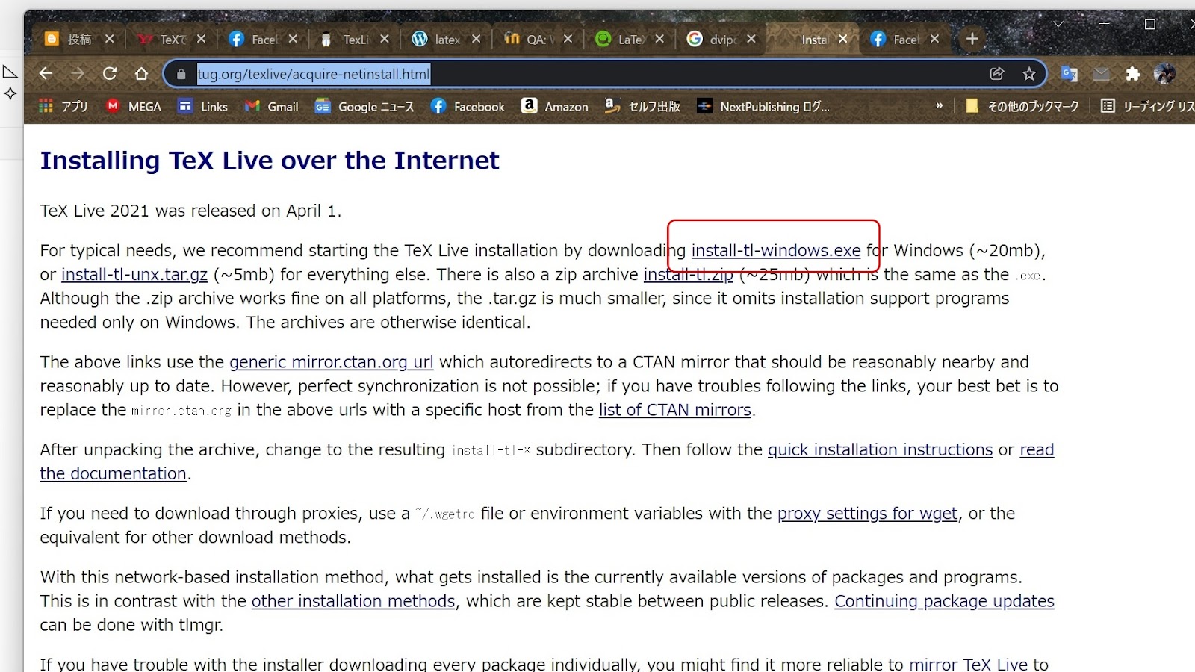This screenshot has height=672, width=1195.
Task: Close the dvip Google tab
Action: click(x=751, y=39)
